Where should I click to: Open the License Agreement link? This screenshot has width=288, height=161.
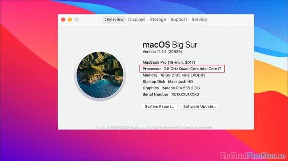click(197, 127)
